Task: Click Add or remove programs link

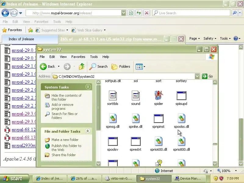Action: click(x=63, y=106)
